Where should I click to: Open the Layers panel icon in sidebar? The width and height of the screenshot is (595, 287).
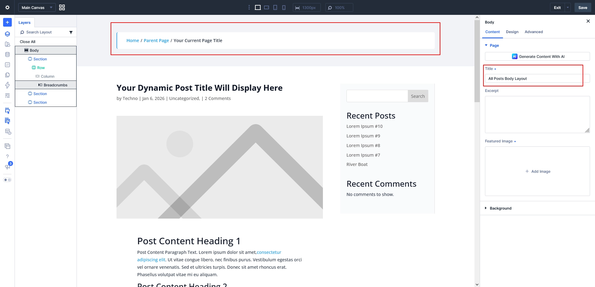[7, 34]
